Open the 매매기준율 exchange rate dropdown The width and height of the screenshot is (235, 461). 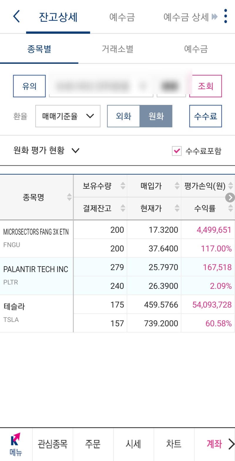[x=67, y=116]
